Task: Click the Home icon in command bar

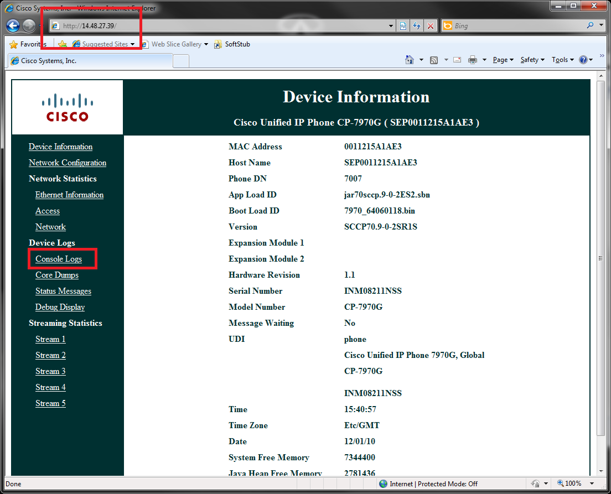Action: click(410, 60)
